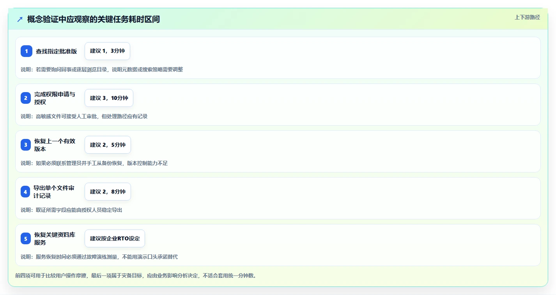556x295 pixels.
Task: Click the trend arrow icon beside the title
Action: coord(20,19)
